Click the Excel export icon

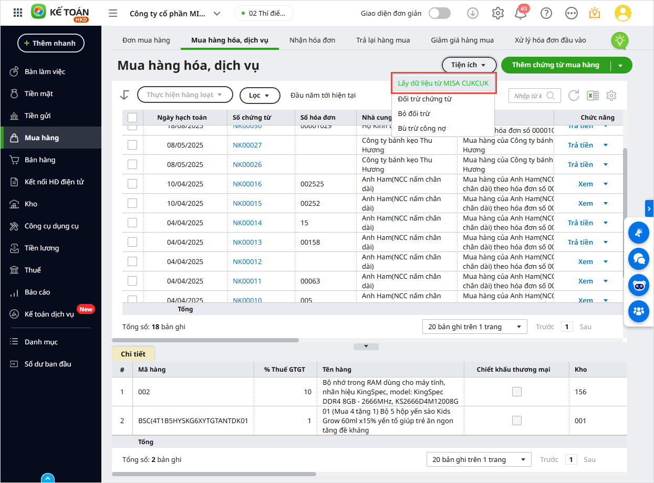pos(593,96)
